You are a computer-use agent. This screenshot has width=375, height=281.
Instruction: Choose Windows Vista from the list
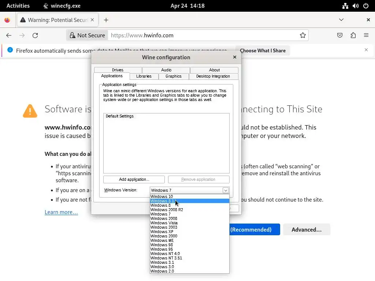pos(189,223)
